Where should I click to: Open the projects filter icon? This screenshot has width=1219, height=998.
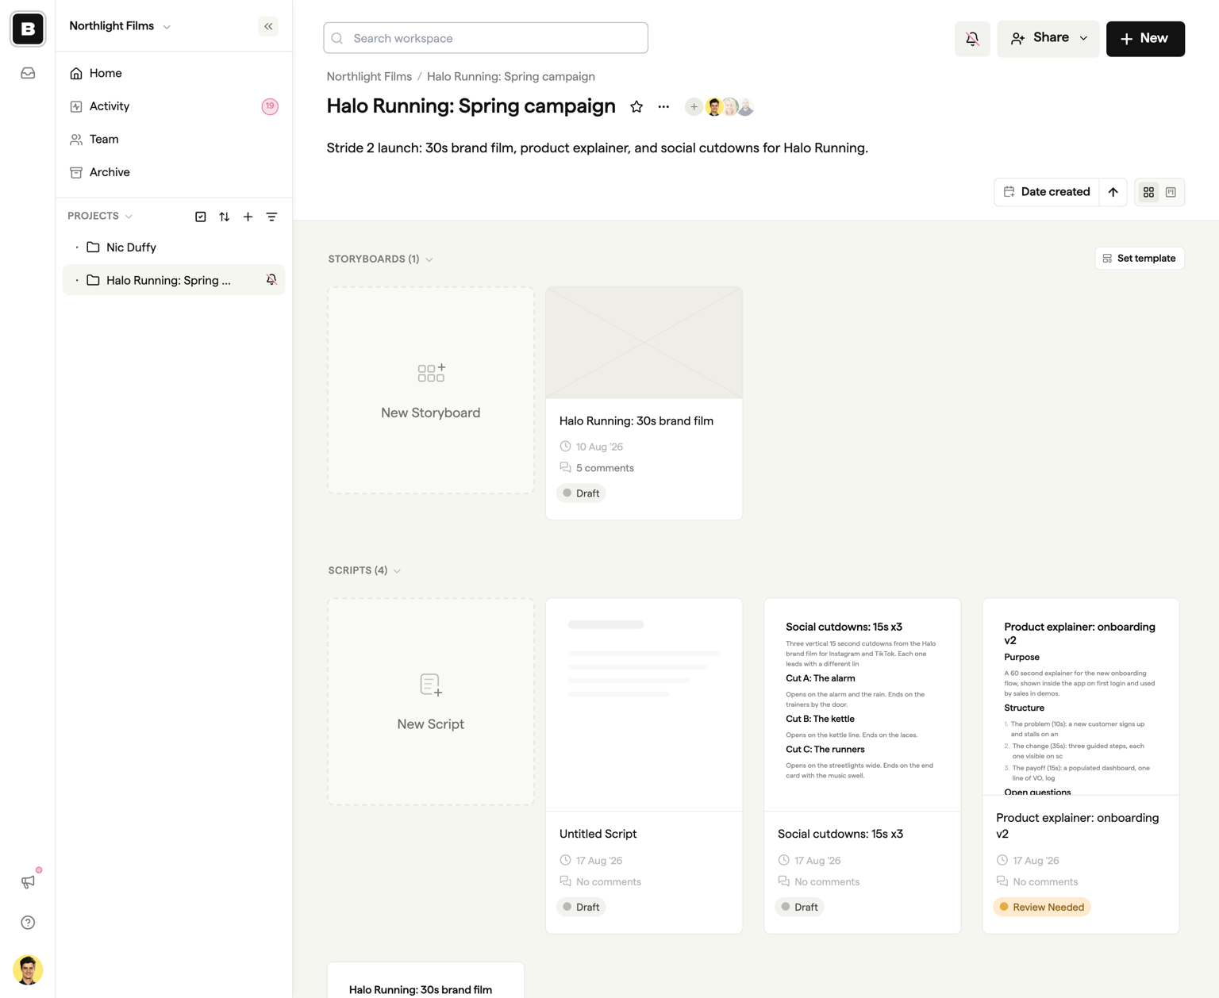[271, 217]
